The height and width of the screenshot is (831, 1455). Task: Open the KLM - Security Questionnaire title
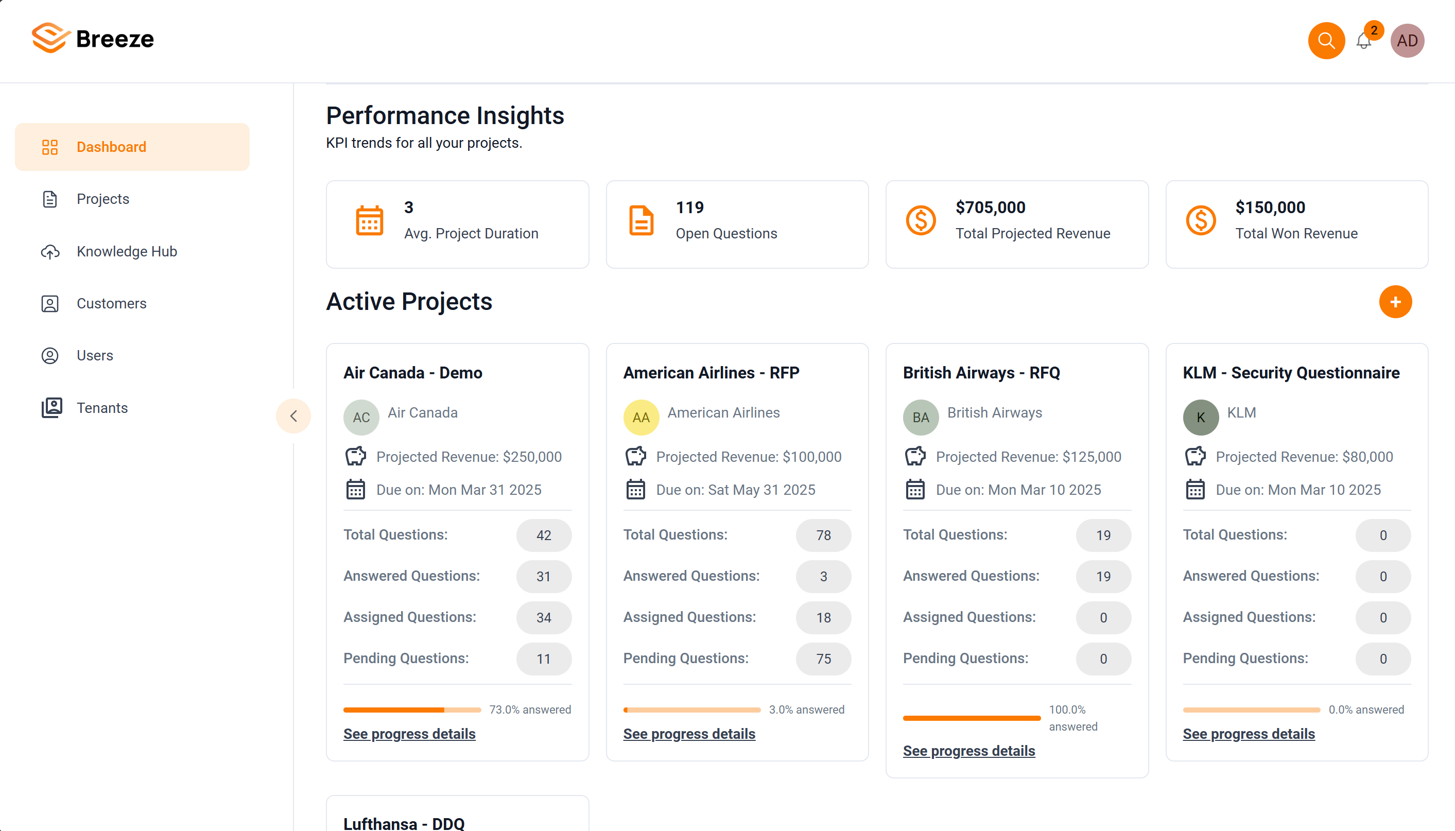(x=1291, y=373)
